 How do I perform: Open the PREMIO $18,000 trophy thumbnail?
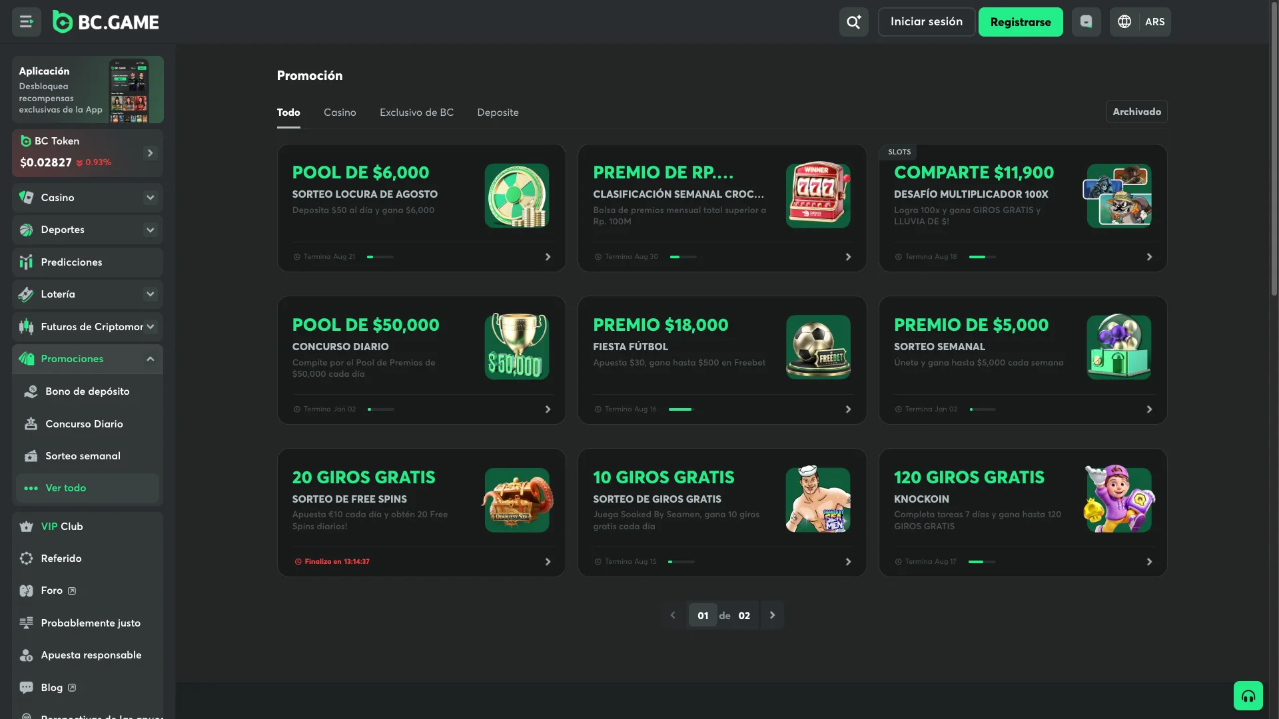coord(818,347)
